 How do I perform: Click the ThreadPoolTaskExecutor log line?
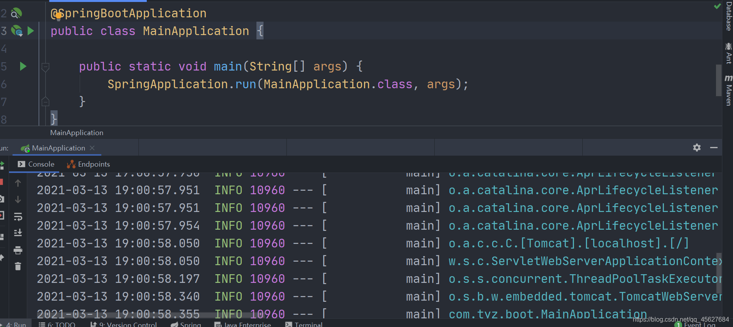pos(585,279)
